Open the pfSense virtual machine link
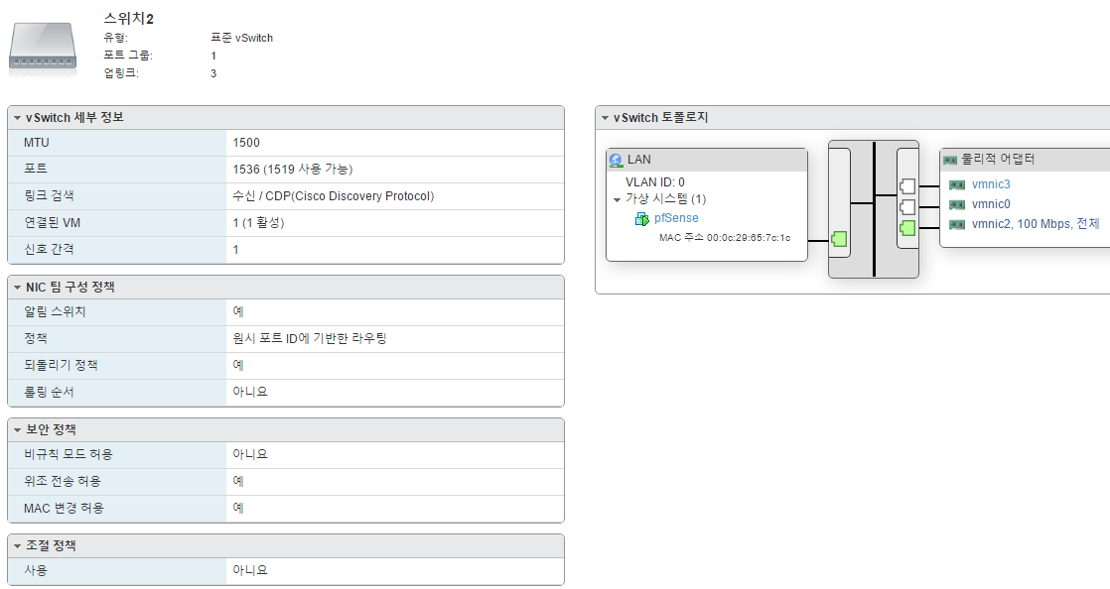This screenshot has width=1110, height=589. pyautogui.click(x=676, y=218)
